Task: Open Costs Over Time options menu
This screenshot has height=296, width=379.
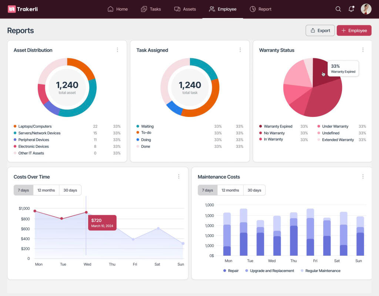Action: 179,176
